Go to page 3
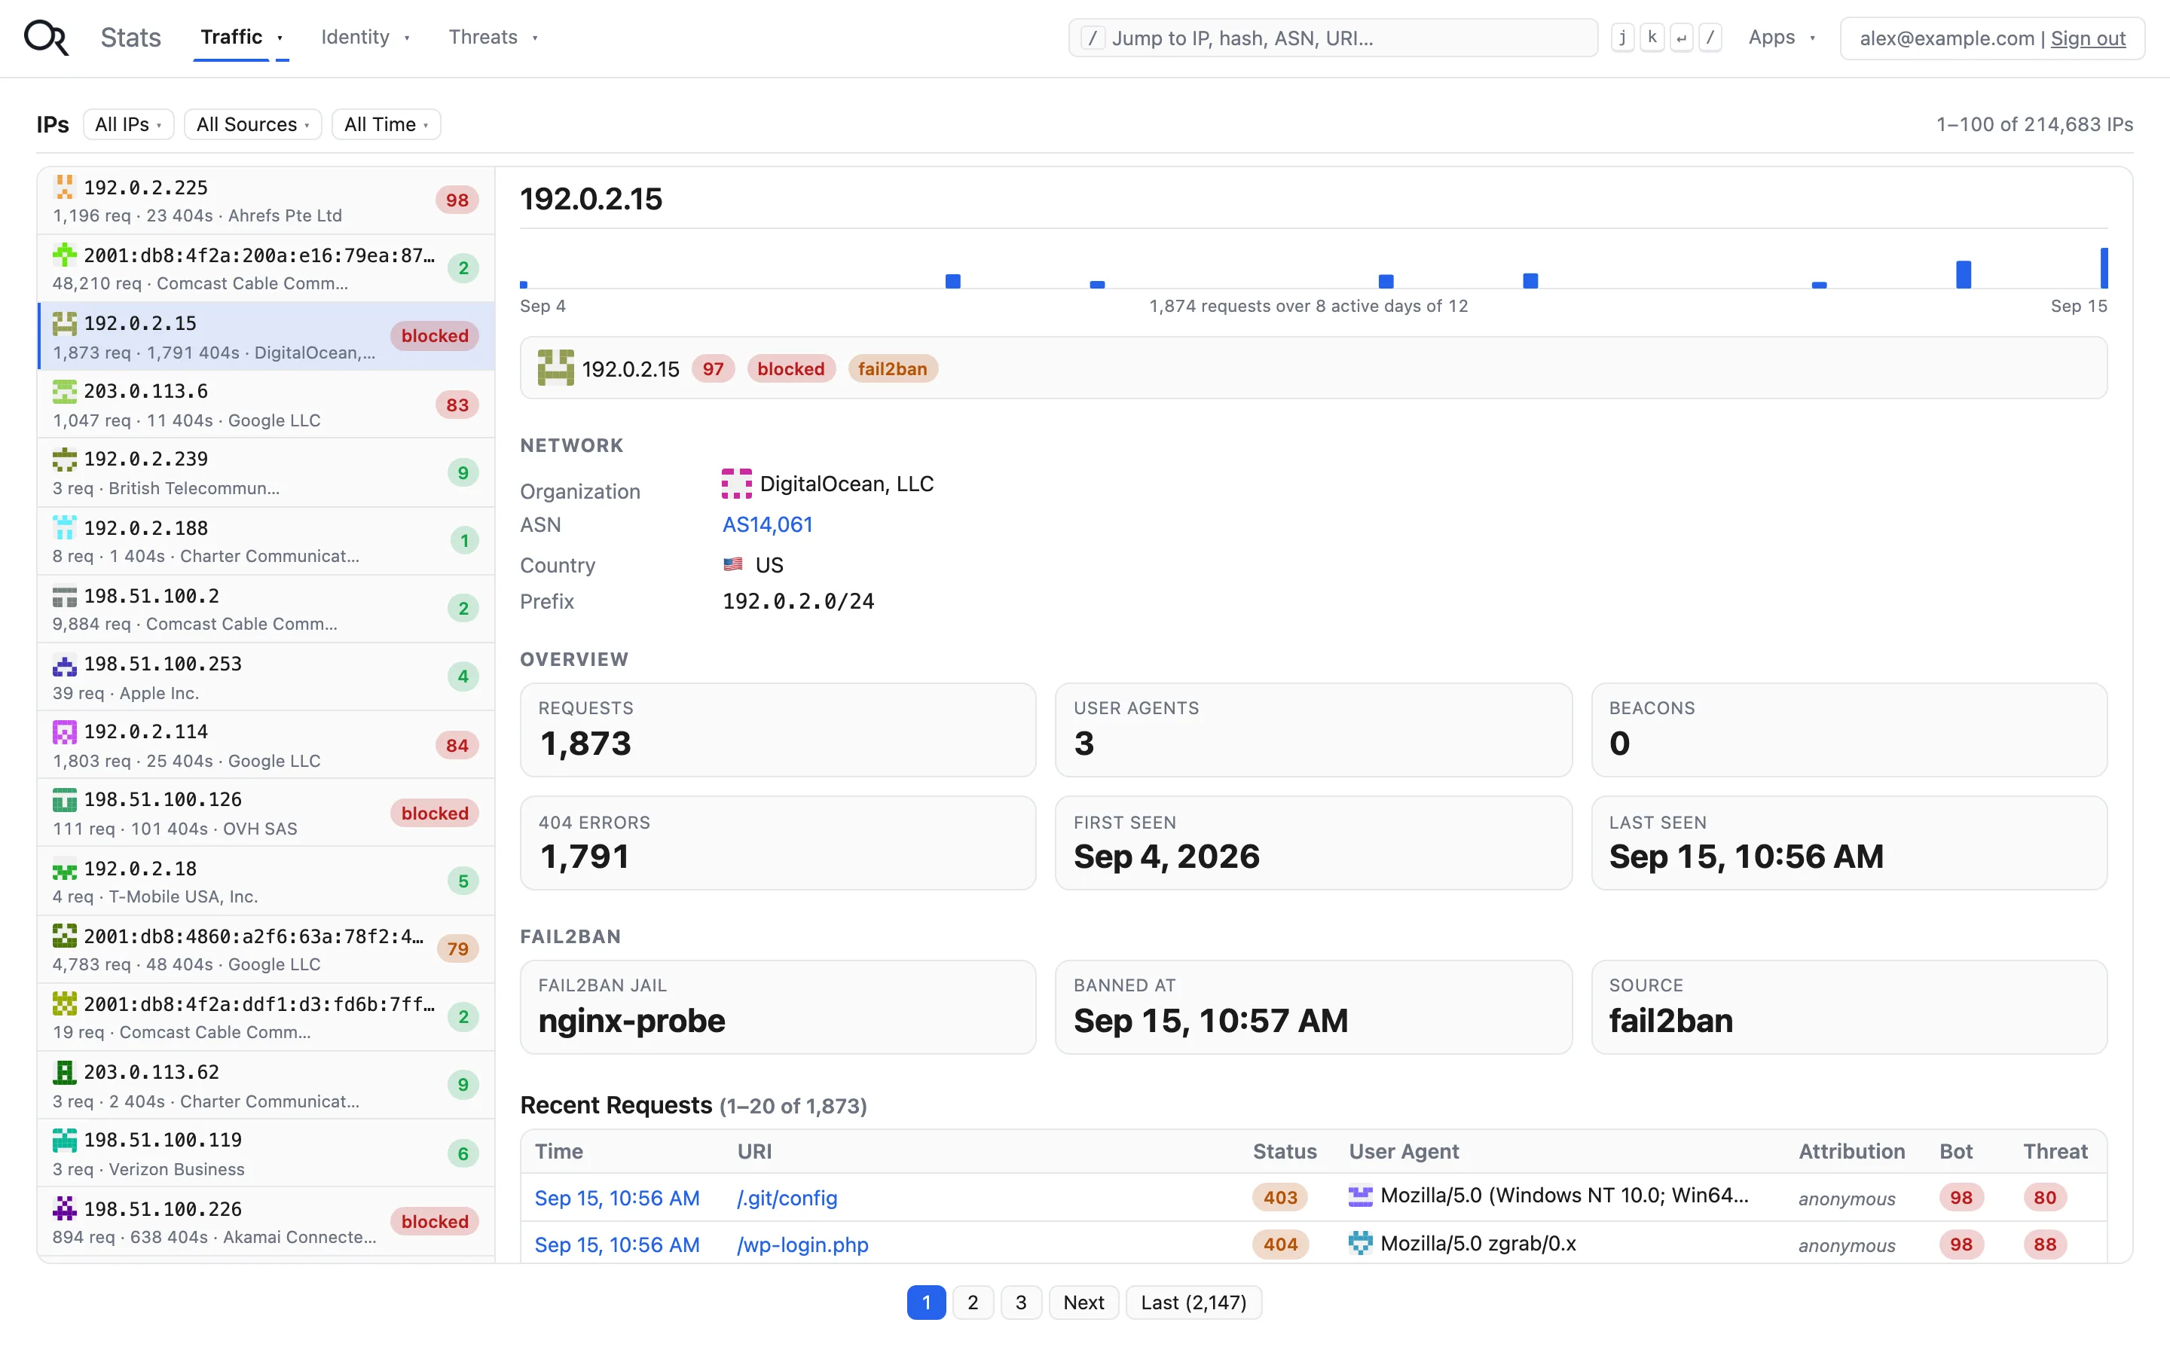2170x1356 pixels. click(x=1020, y=1303)
